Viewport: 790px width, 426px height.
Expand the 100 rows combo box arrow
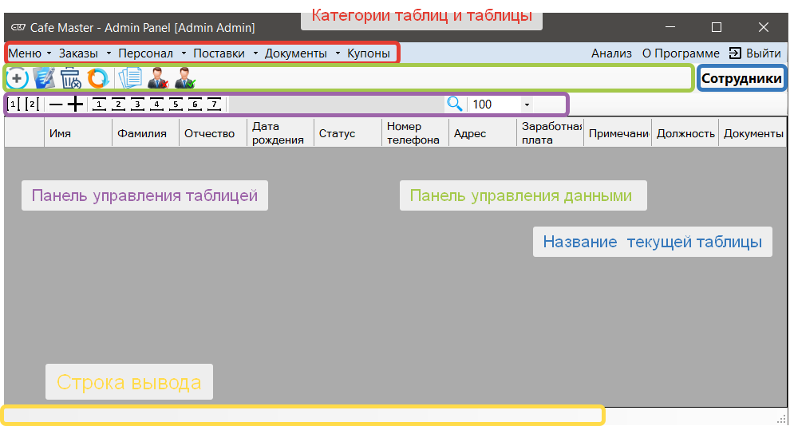[x=527, y=105]
